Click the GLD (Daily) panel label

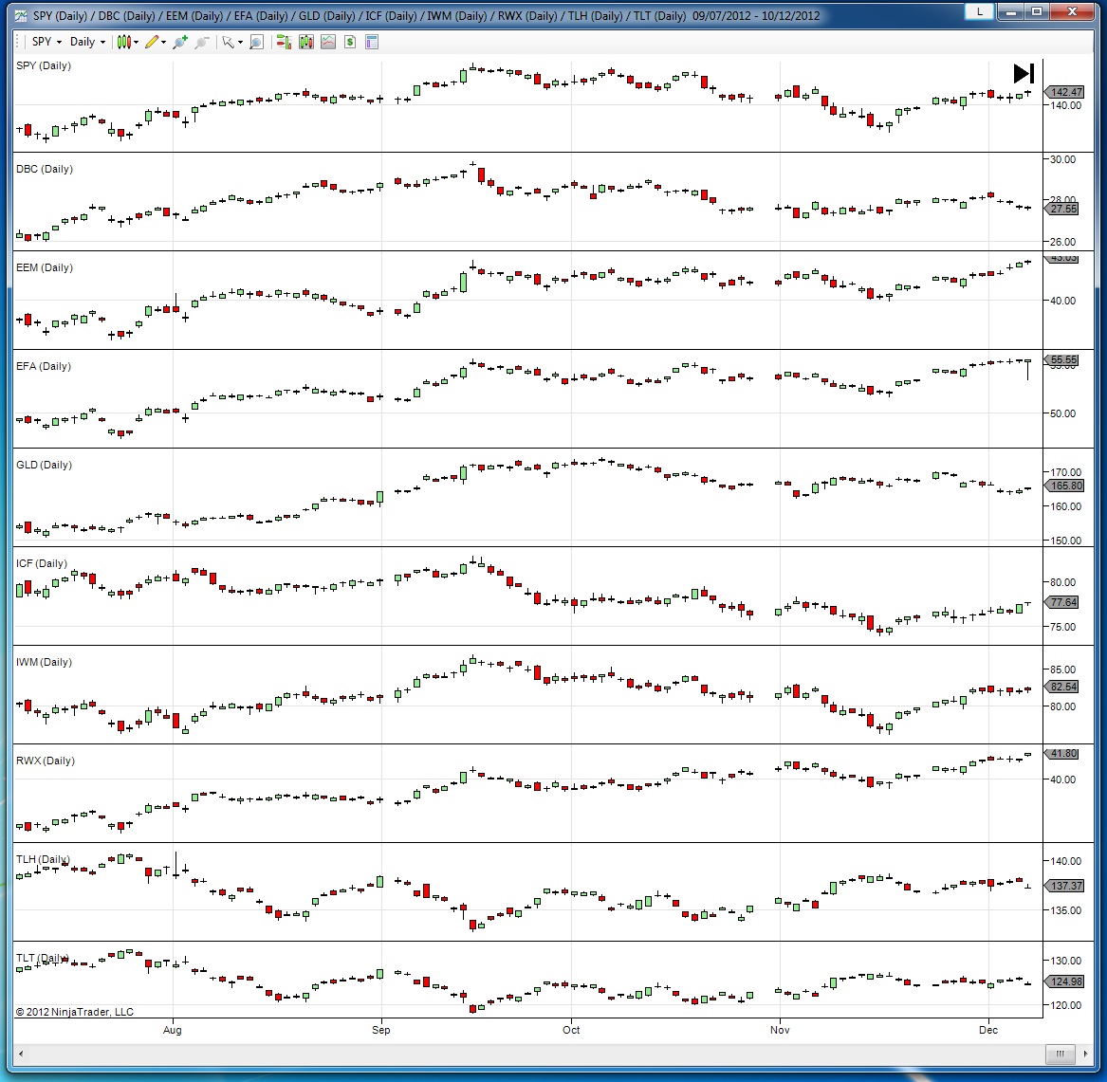(44, 465)
